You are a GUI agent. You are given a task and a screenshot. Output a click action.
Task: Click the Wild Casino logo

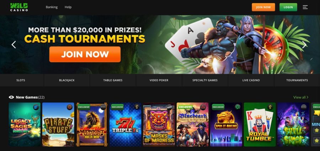coord(19,7)
